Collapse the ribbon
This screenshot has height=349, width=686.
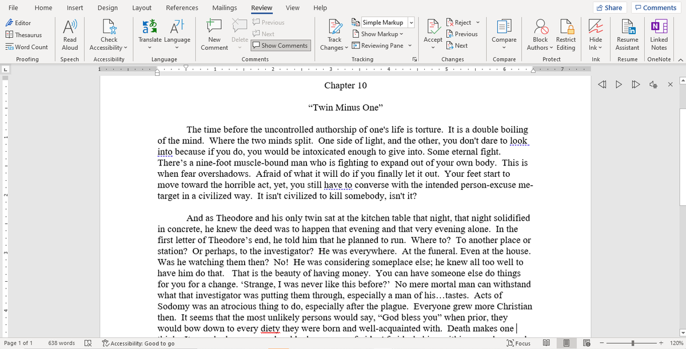pos(680,59)
